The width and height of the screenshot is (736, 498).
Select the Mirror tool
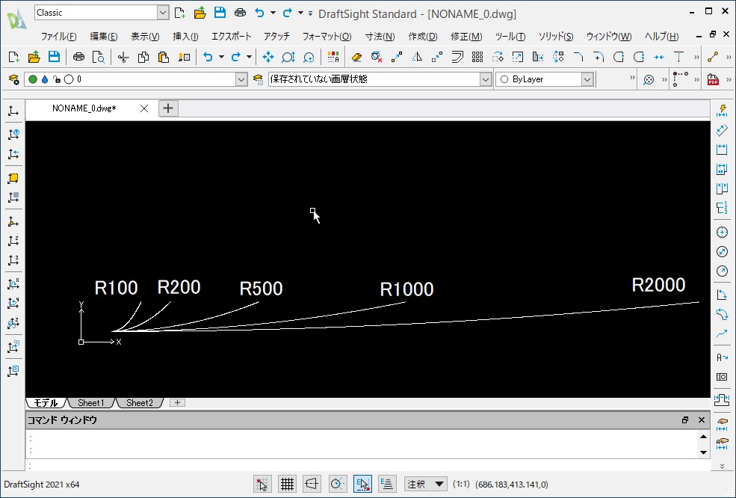tap(417, 58)
